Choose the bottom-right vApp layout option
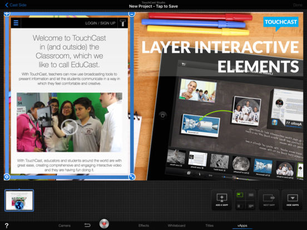 (x=251, y=206)
